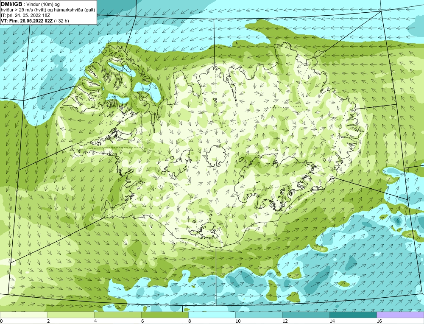Click the 0–2 m/s palest legend swatch
This screenshot has height=324, width=424.
(23, 315)
